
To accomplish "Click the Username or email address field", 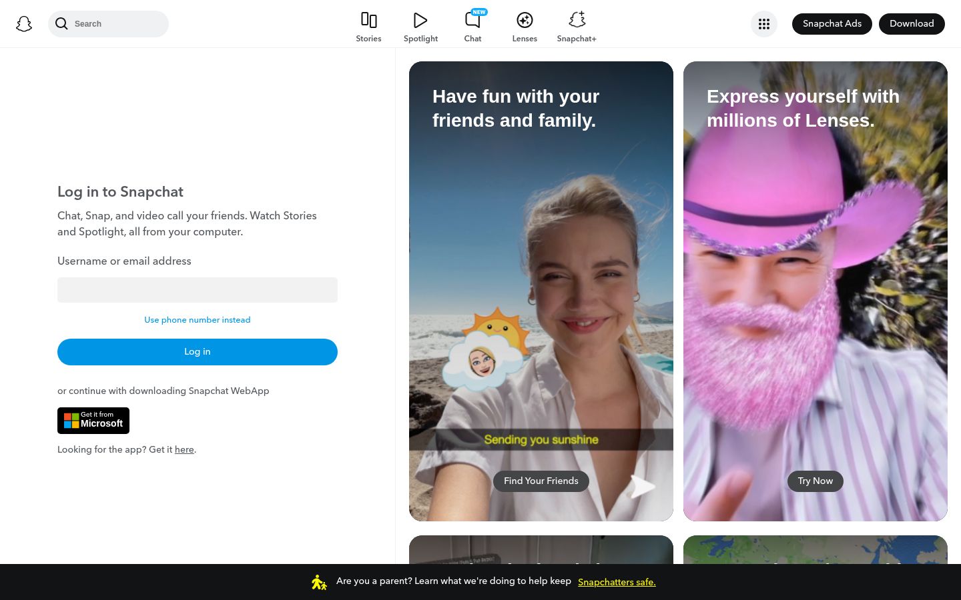I will (x=197, y=289).
